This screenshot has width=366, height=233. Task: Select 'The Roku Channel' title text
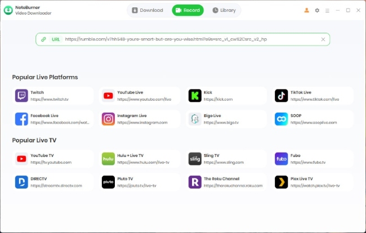coord(221,179)
